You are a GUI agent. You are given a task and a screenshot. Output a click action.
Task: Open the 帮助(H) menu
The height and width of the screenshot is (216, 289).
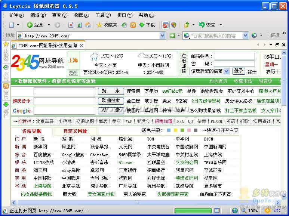pos(147,15)
